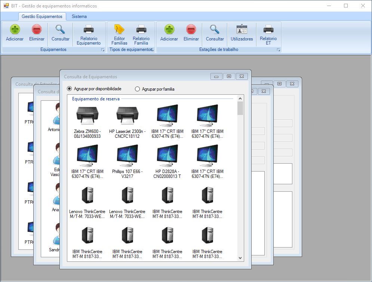372x282 pixels.
Task: Expand the Equipamentos group dialog launcher
Action: (x=103, y=50)
